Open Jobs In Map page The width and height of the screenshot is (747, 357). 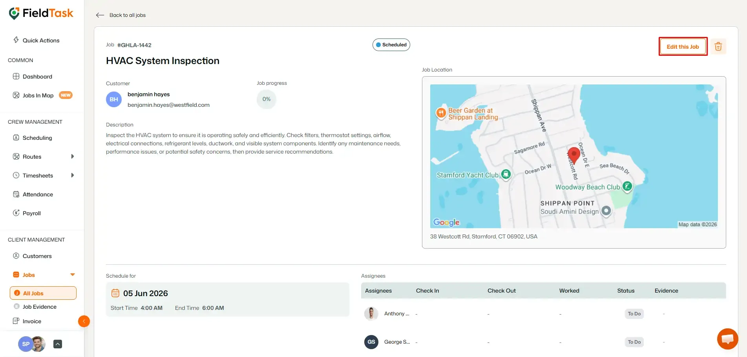38,95
